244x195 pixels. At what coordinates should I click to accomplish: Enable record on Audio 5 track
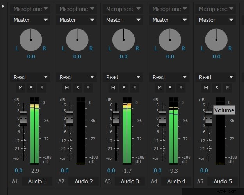pos(227,88)
